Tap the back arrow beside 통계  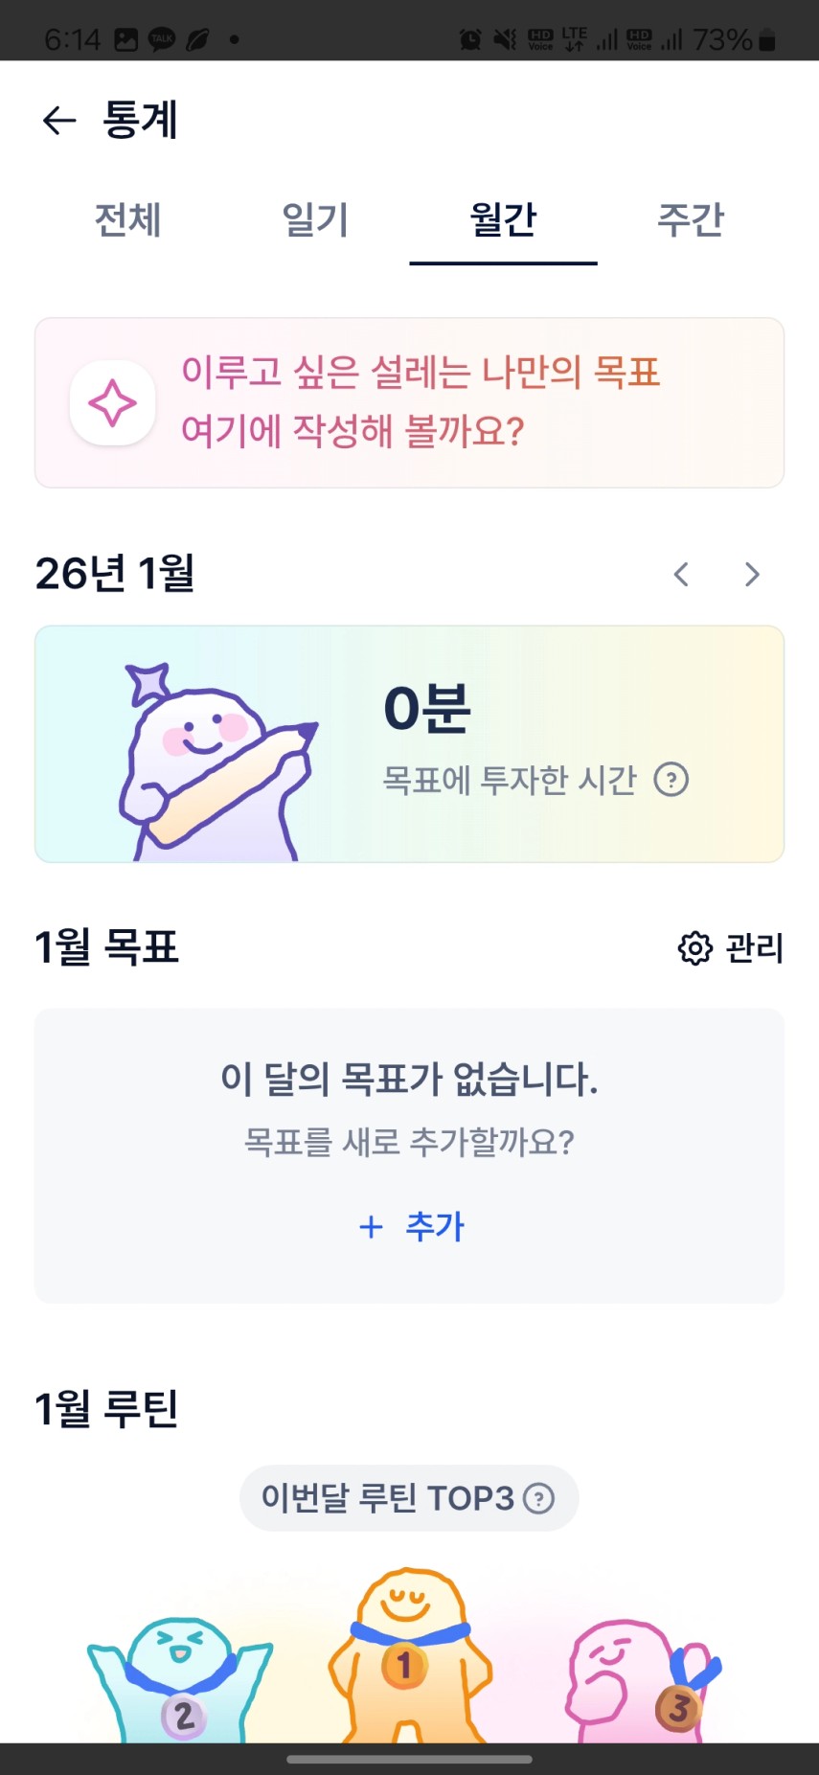[x=59, y=121]
